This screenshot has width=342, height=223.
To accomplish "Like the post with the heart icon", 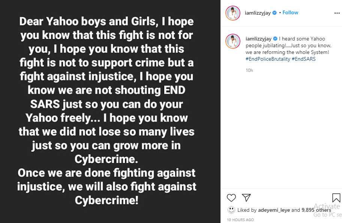I will [x=231, y=198].
